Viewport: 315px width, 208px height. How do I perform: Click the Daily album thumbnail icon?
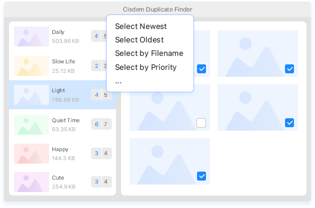coord(31,36)
